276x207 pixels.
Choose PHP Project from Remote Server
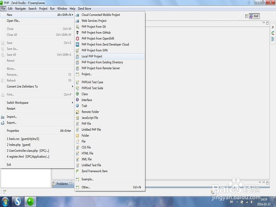click(110, 68)
